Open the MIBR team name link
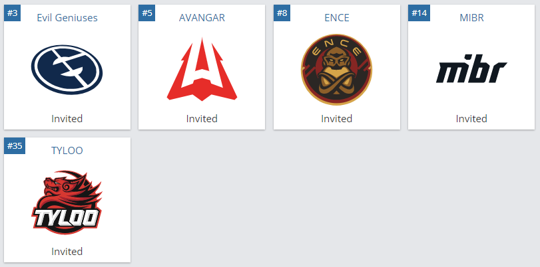 471,17
